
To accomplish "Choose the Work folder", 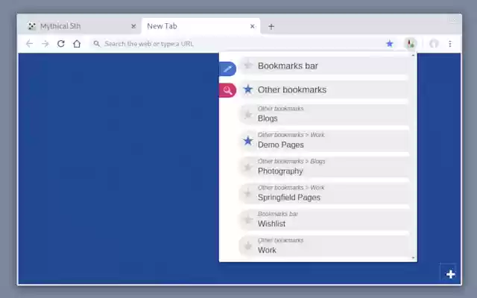I will tap(323, 246).
